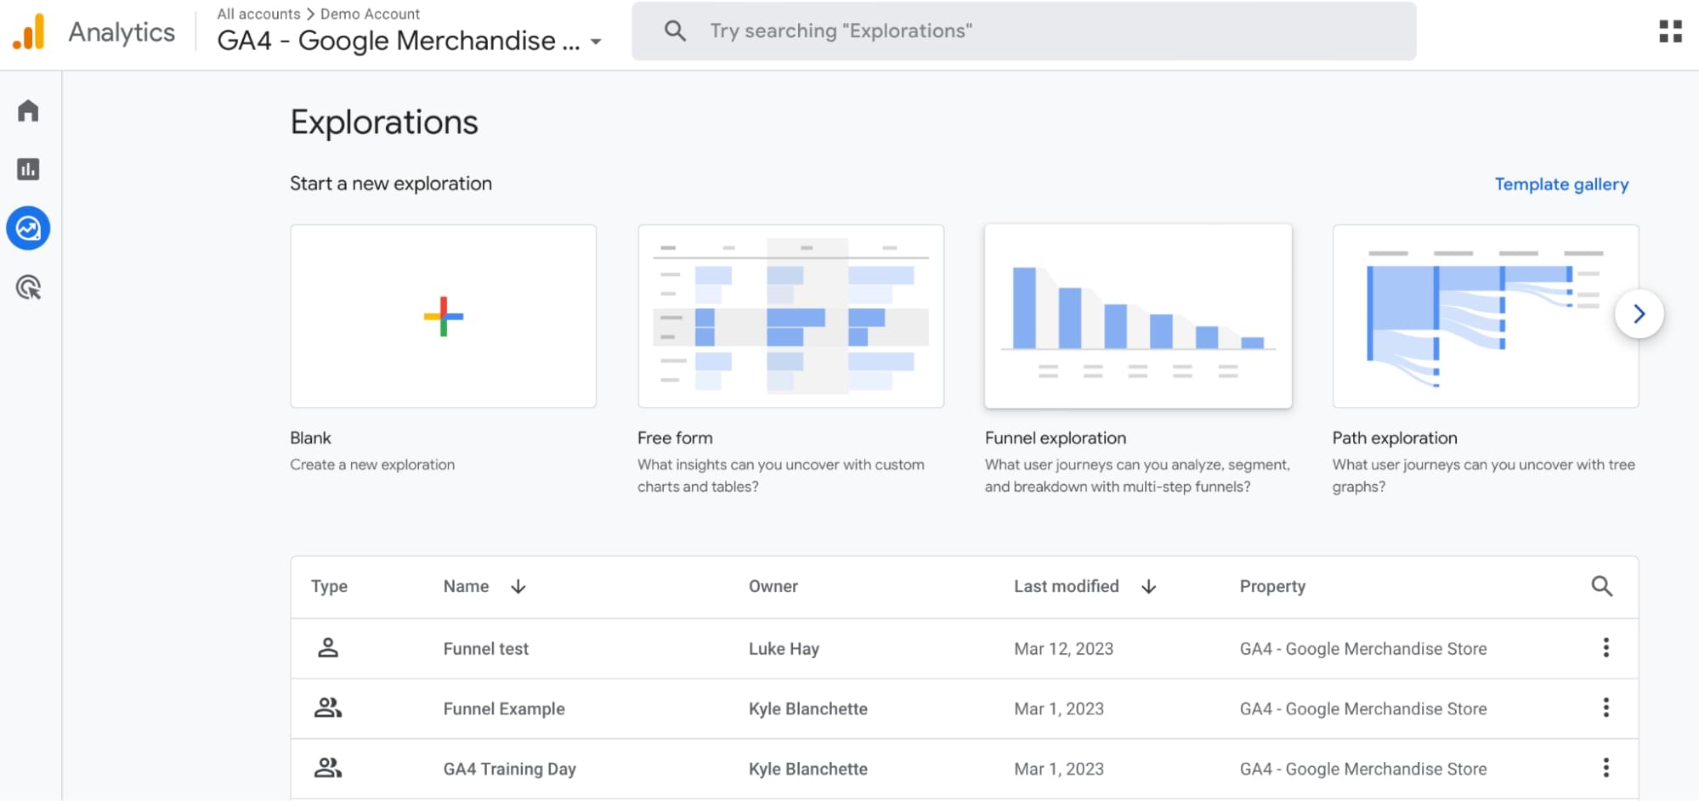Start a Blank exploration

tap(443, 316)
